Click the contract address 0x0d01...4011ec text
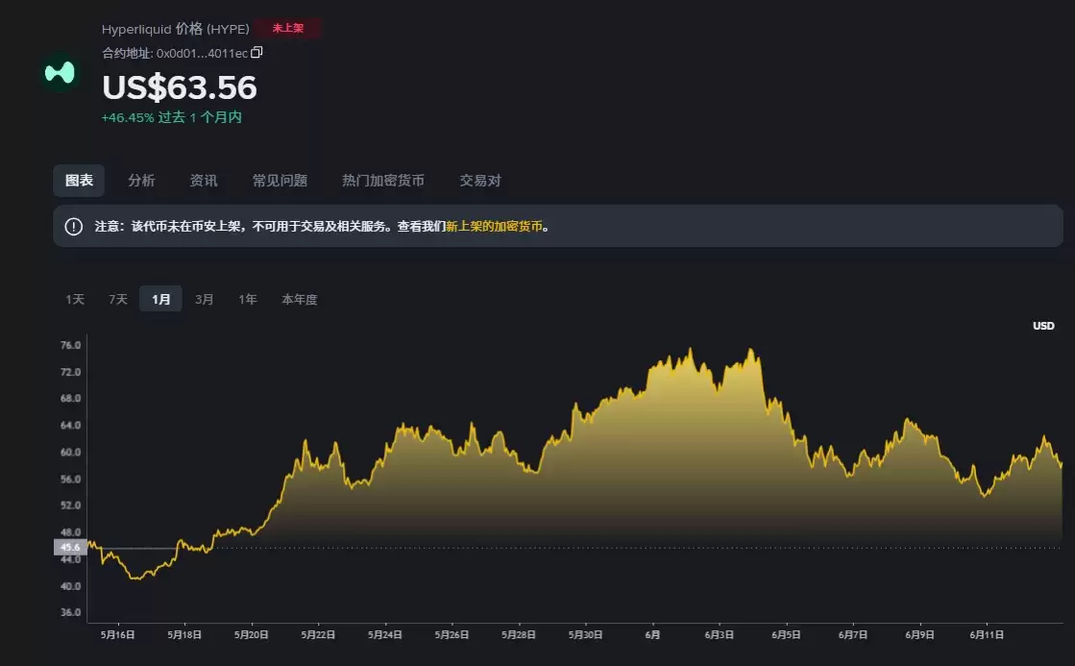Viewport: 1075px width, 666px height. click(x=202, y=53)
